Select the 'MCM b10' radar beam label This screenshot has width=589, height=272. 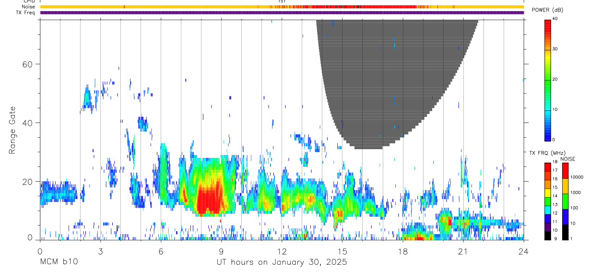59,262
